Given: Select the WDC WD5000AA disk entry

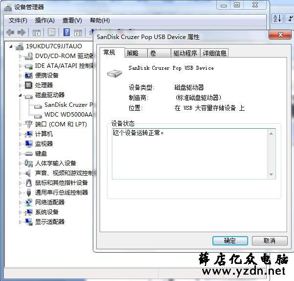Looking at the screenshot, I should coord(68,115).
